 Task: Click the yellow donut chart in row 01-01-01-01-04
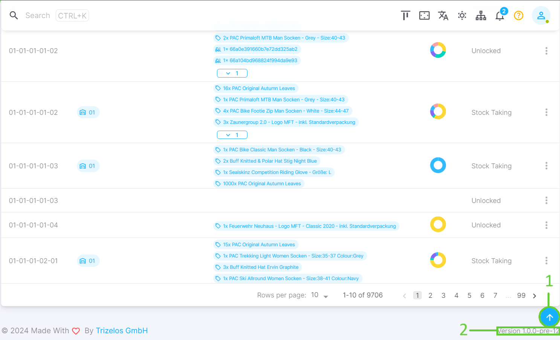tap(438, 224)
